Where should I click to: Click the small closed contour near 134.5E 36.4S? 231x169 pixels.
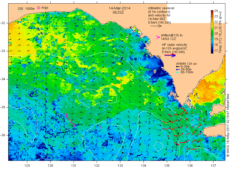click(158, 146)
